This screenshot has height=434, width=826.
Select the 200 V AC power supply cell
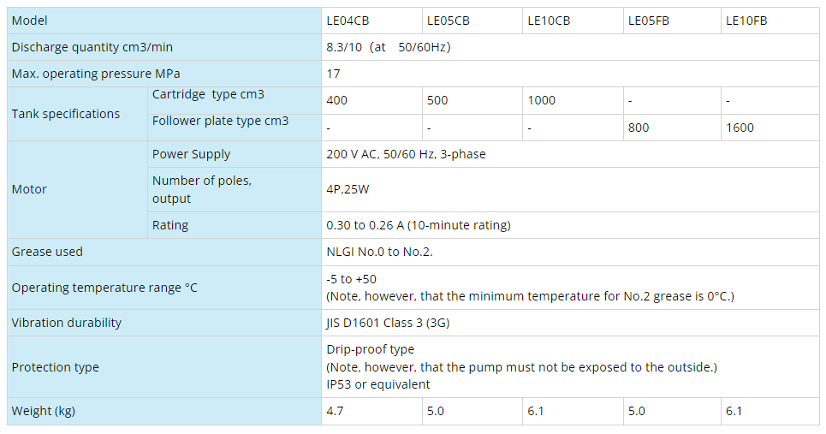click(571, 154)
